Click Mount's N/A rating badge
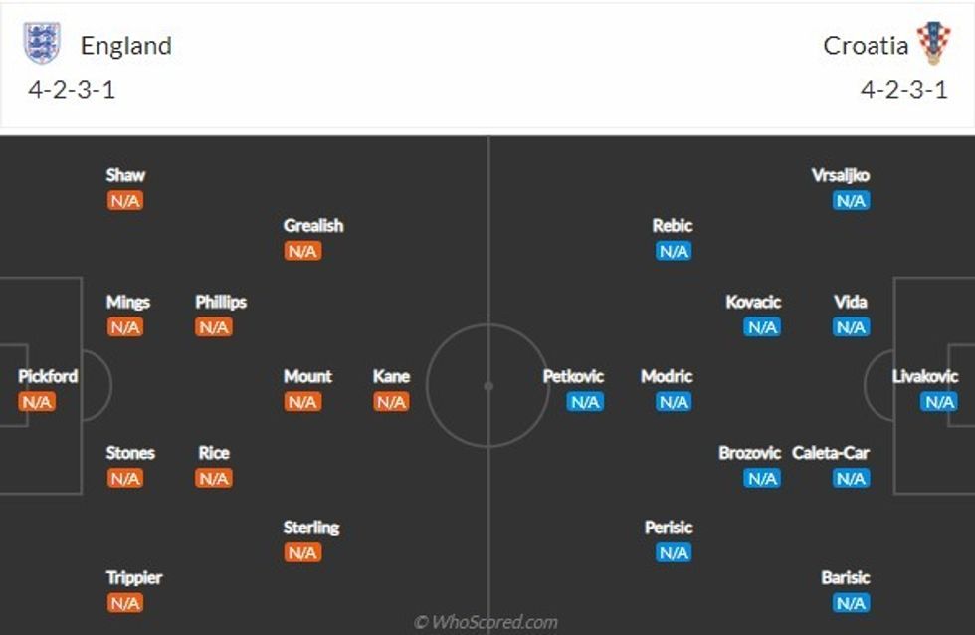The image size is (975, 635). (x=302, y=402)
